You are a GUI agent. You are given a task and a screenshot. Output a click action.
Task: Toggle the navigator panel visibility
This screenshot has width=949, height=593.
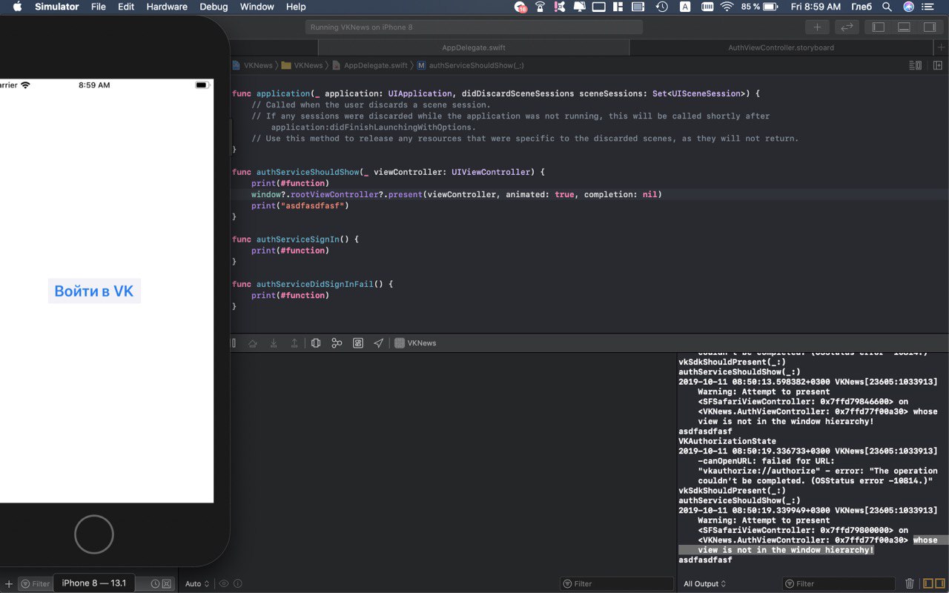click(x=879, y=27)
